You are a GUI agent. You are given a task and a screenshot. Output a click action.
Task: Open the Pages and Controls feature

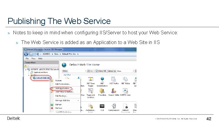coord(91,93)
